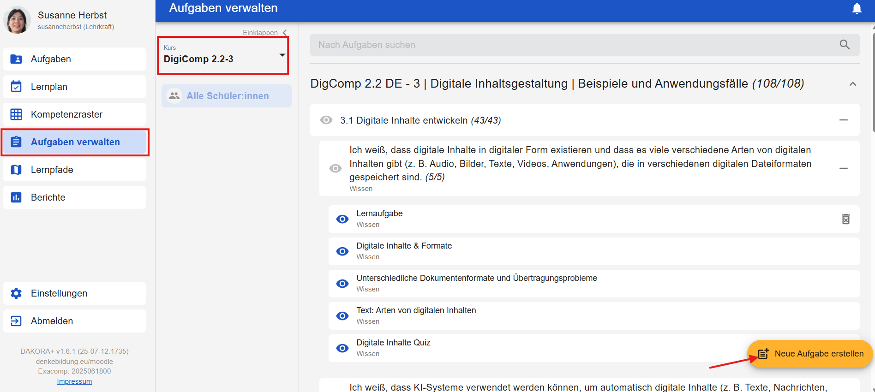Open the Impressum link
The width and height of the screenshot is (875, 392).
(x=74, y=381)
